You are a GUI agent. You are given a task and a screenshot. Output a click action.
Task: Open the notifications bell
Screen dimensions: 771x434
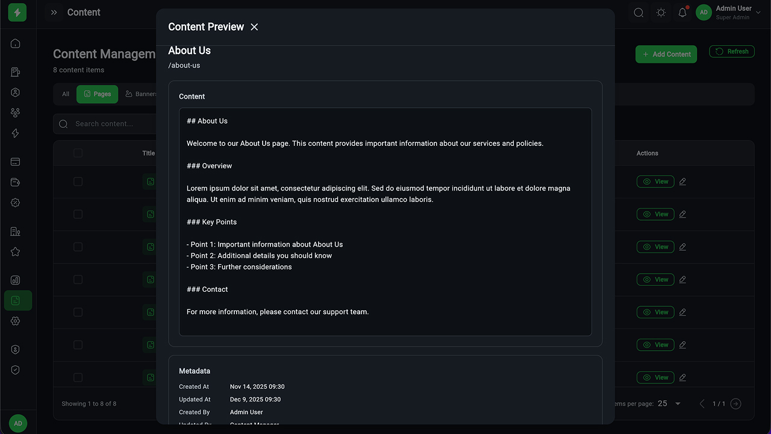[682, 13]
